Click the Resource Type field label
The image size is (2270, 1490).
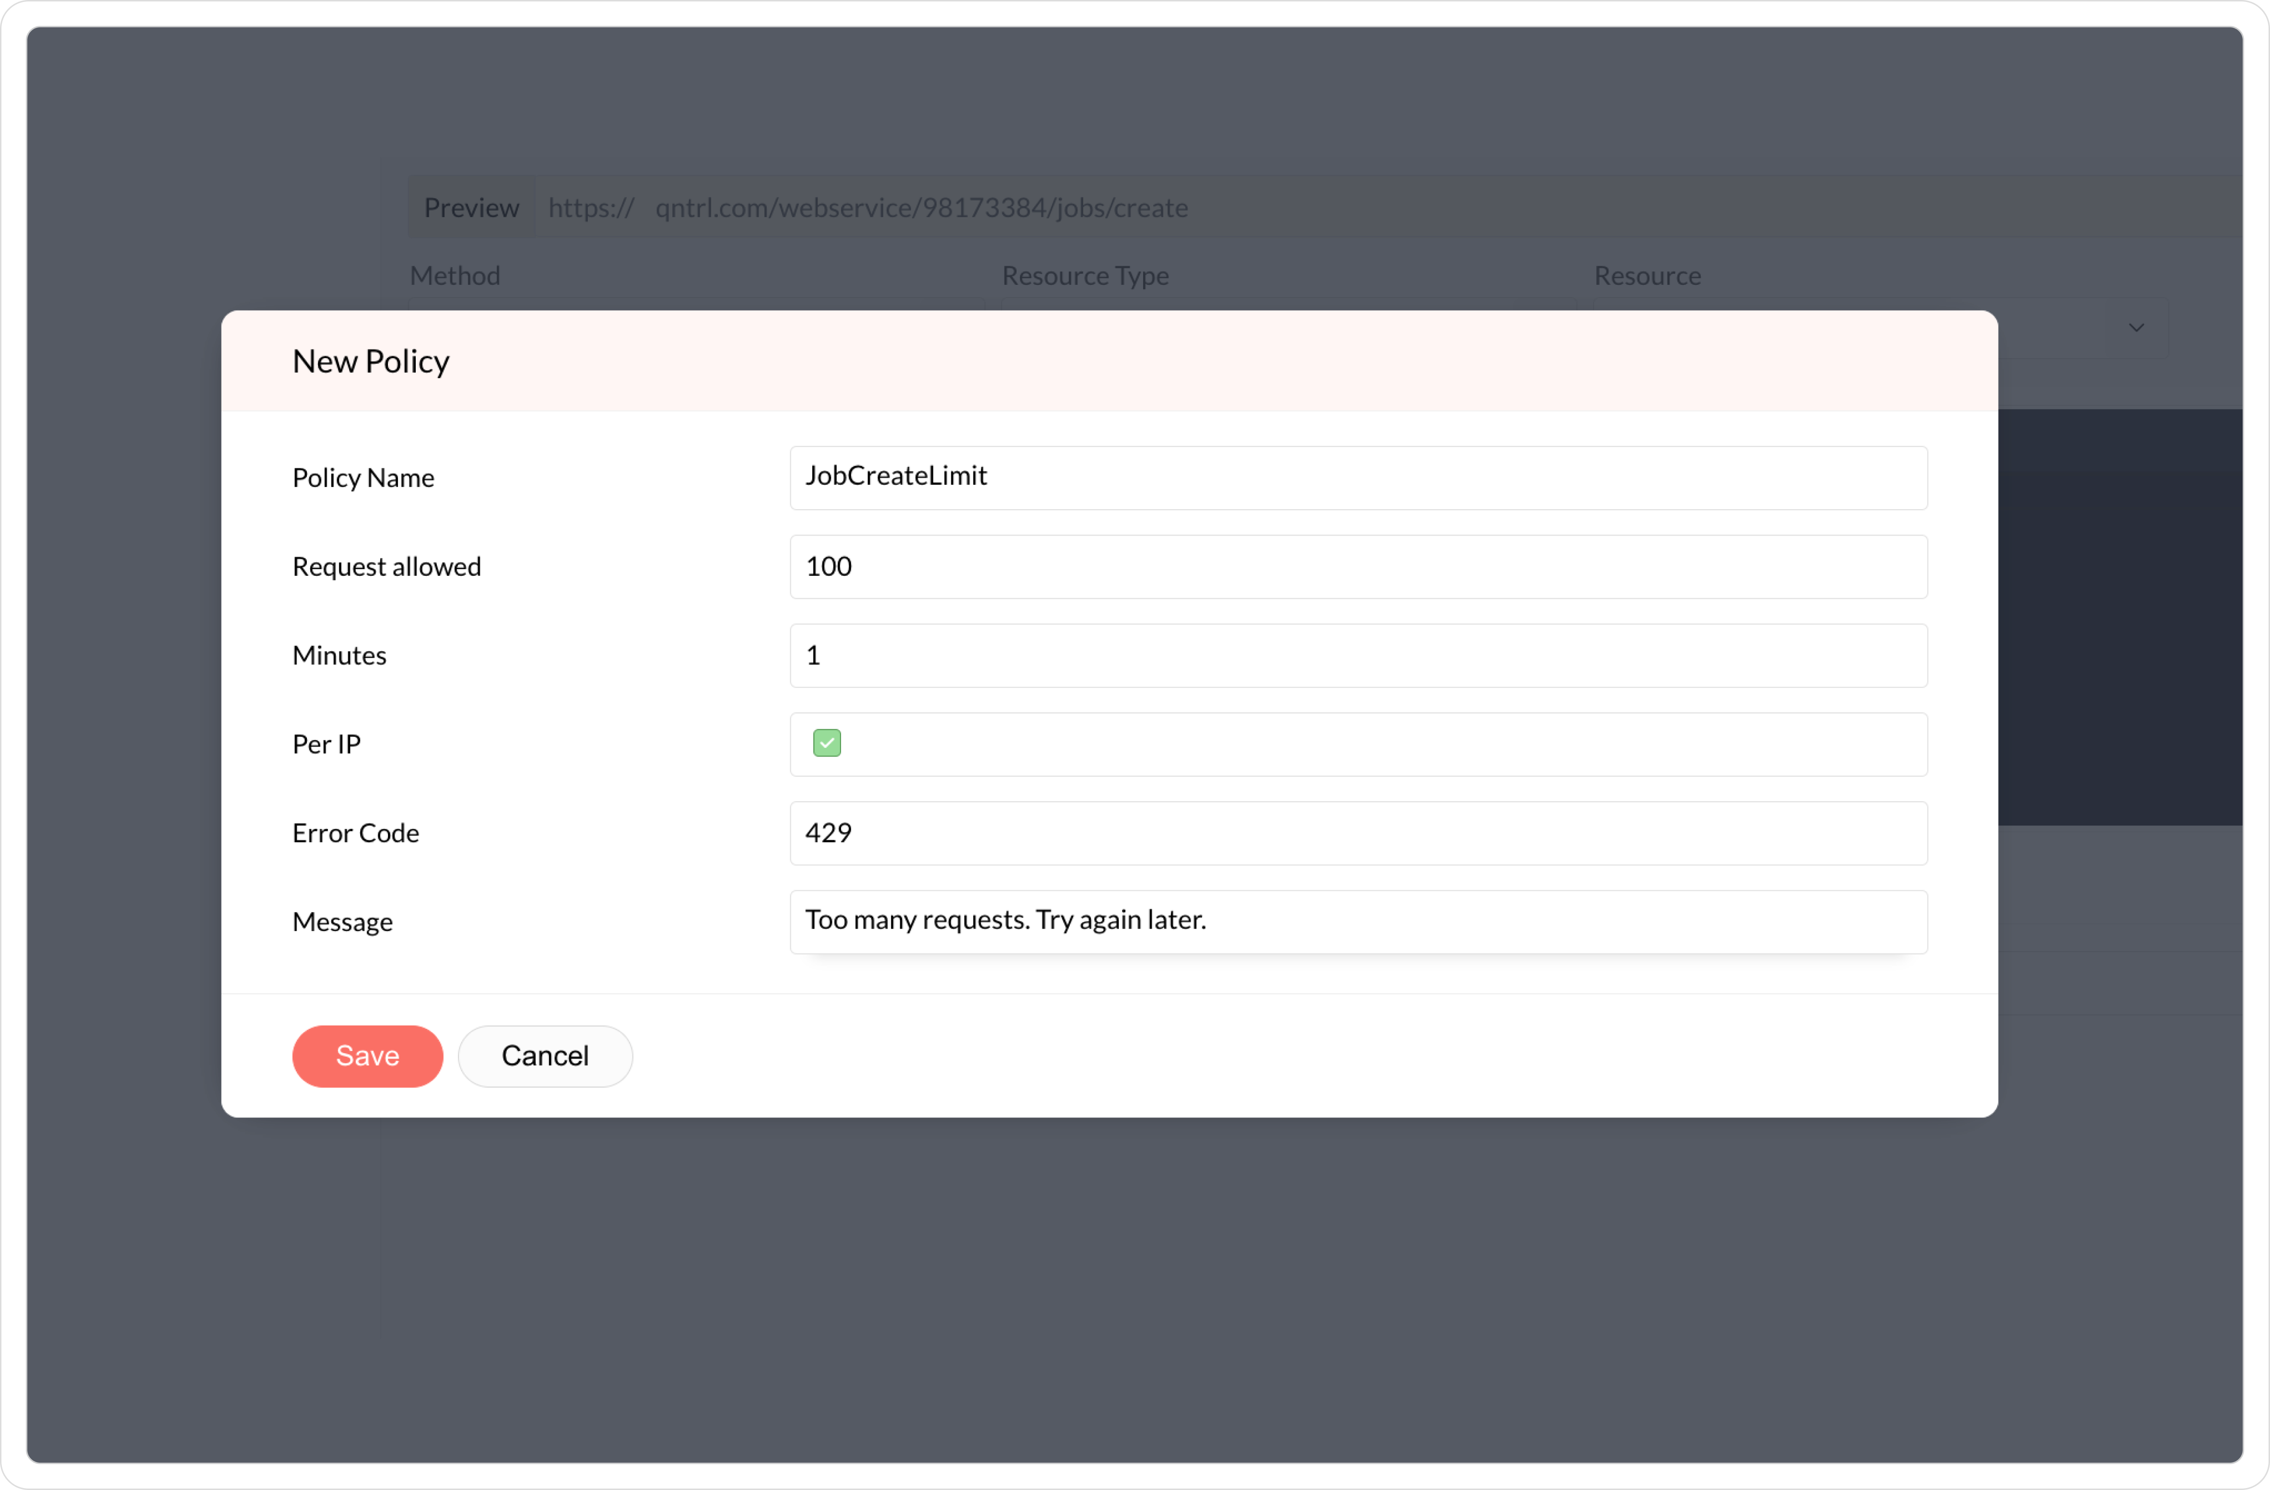(1085, 276)
